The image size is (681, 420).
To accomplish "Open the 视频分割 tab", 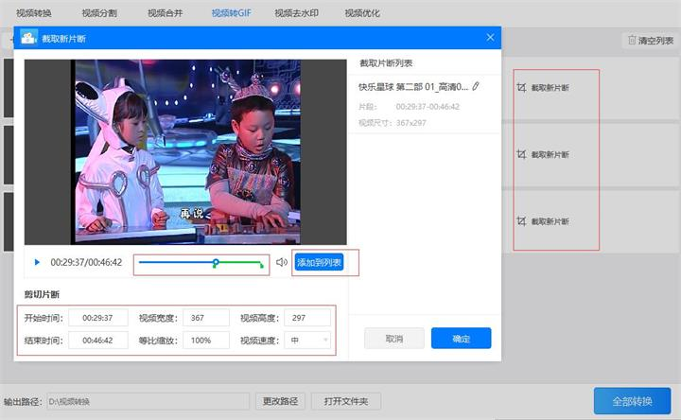I will point(99,13).
